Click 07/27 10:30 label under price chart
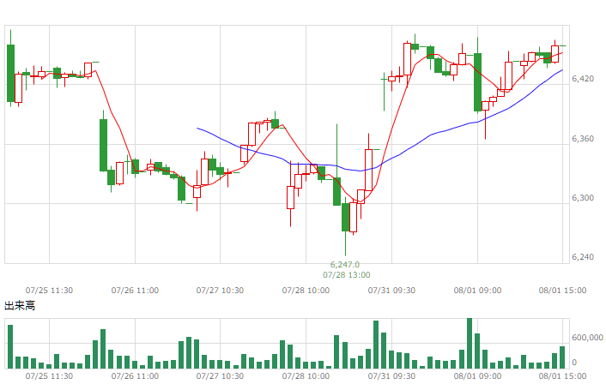The height and width of the screenshot is (384, 606). coord(220,291)
